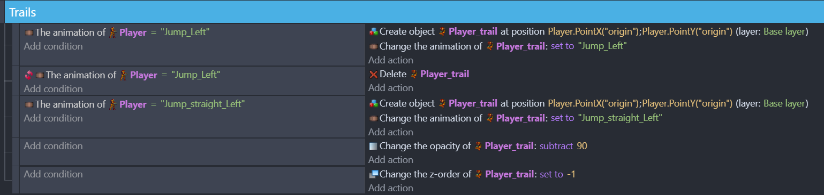Image resolution: width=824 pixels, height=195 pixels.
Task: Click Add action below Delete Player_trail
Action: 391,88
